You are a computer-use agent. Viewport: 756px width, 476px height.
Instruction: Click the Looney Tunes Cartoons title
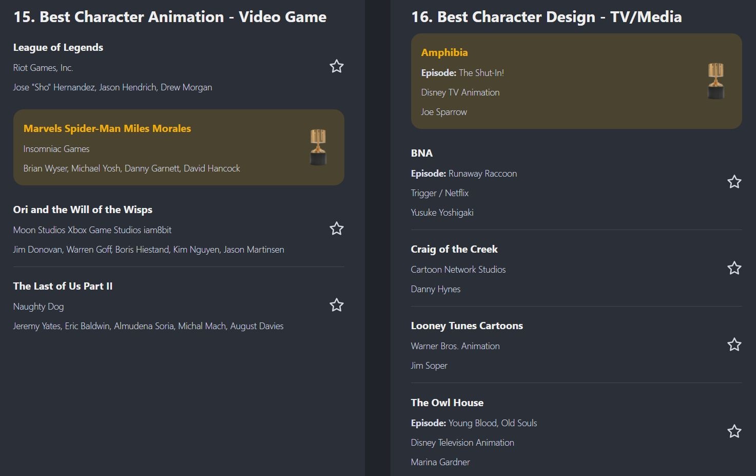[x=467, y=326]
